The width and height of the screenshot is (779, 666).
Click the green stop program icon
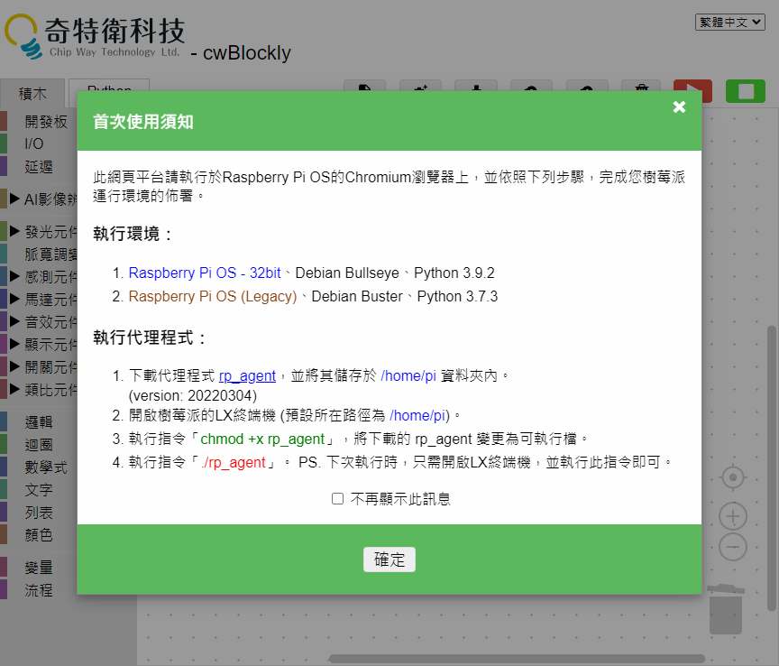(745, 90)
